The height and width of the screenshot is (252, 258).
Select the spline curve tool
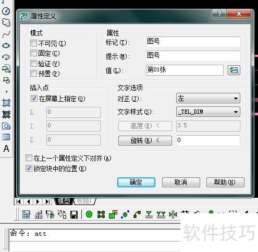(x=6, y=34)
